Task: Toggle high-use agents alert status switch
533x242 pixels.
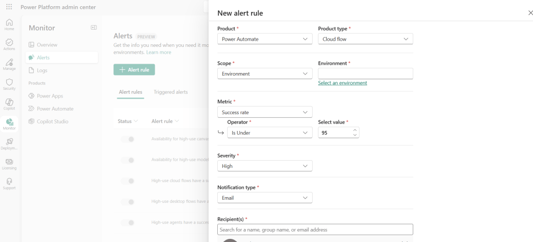Action: (x=128, y=223)
